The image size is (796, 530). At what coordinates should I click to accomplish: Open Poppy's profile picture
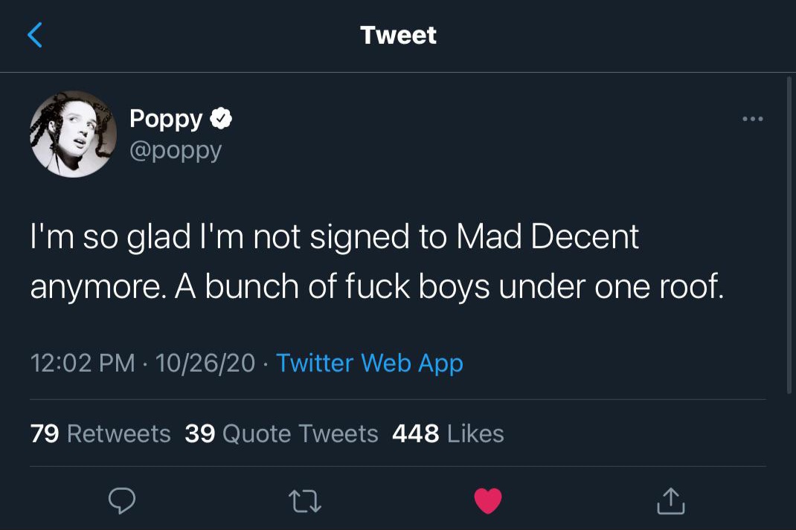(x=73, y=135)
